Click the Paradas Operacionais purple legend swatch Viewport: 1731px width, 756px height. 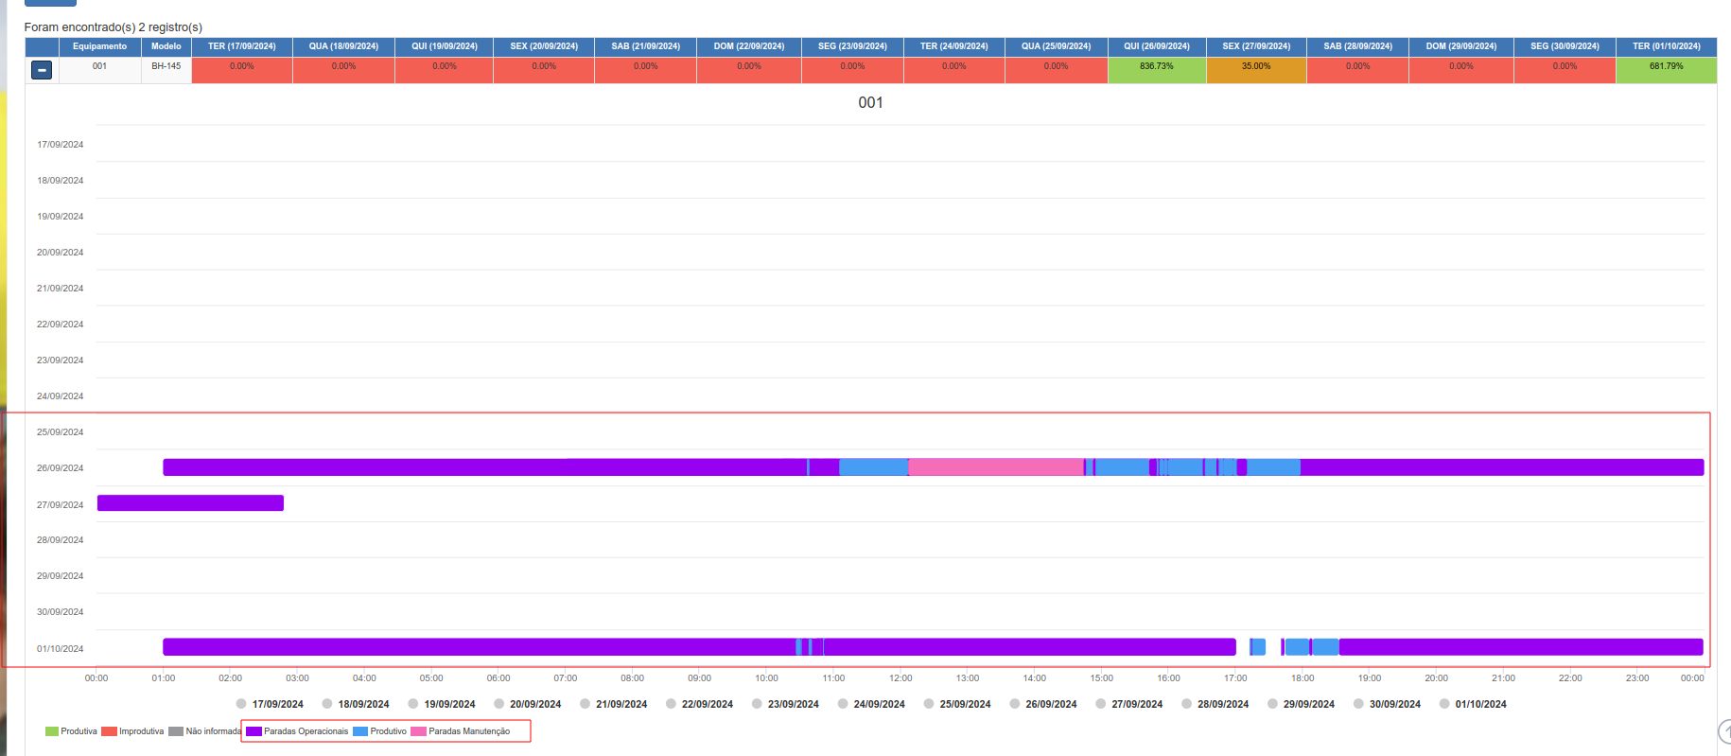254,731
